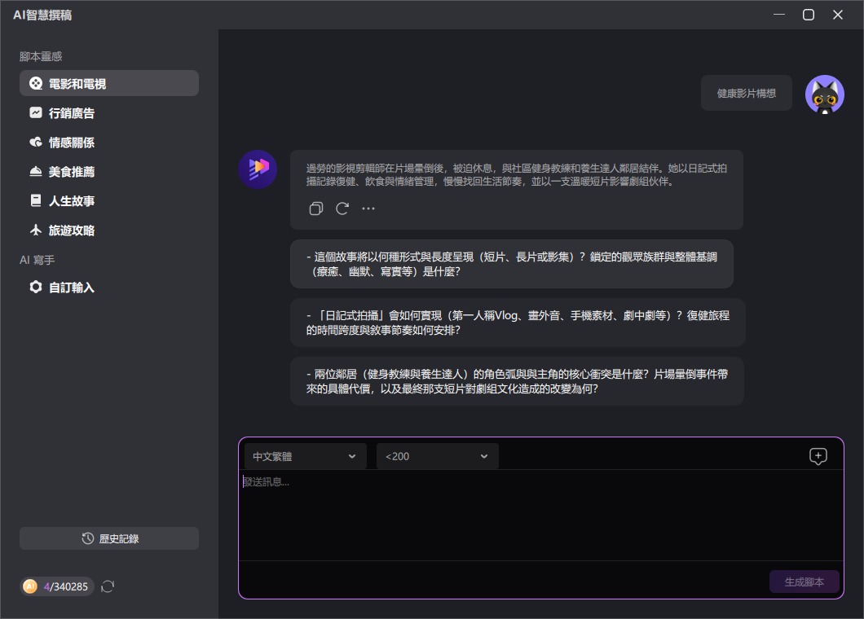Open the user cat avatar

[826, 94]
